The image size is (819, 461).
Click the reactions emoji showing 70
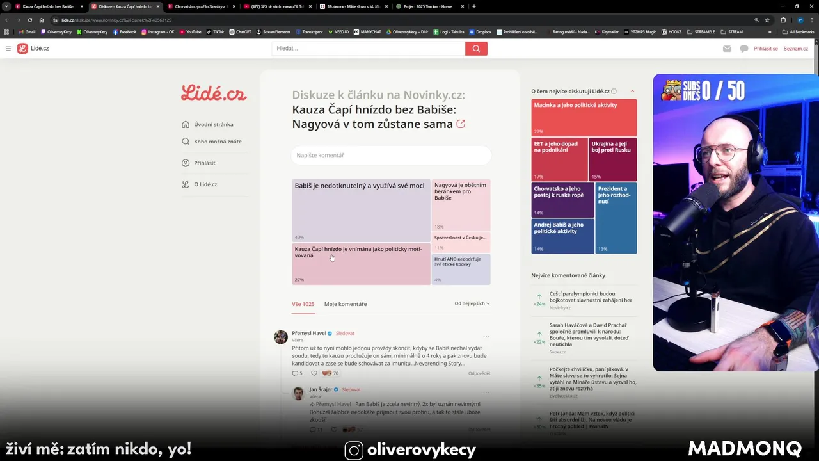330,373
